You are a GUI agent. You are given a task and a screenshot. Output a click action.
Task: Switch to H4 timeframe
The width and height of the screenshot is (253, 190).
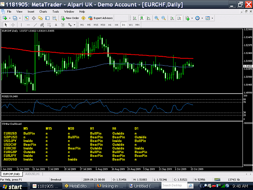click(x=117, y=25)
